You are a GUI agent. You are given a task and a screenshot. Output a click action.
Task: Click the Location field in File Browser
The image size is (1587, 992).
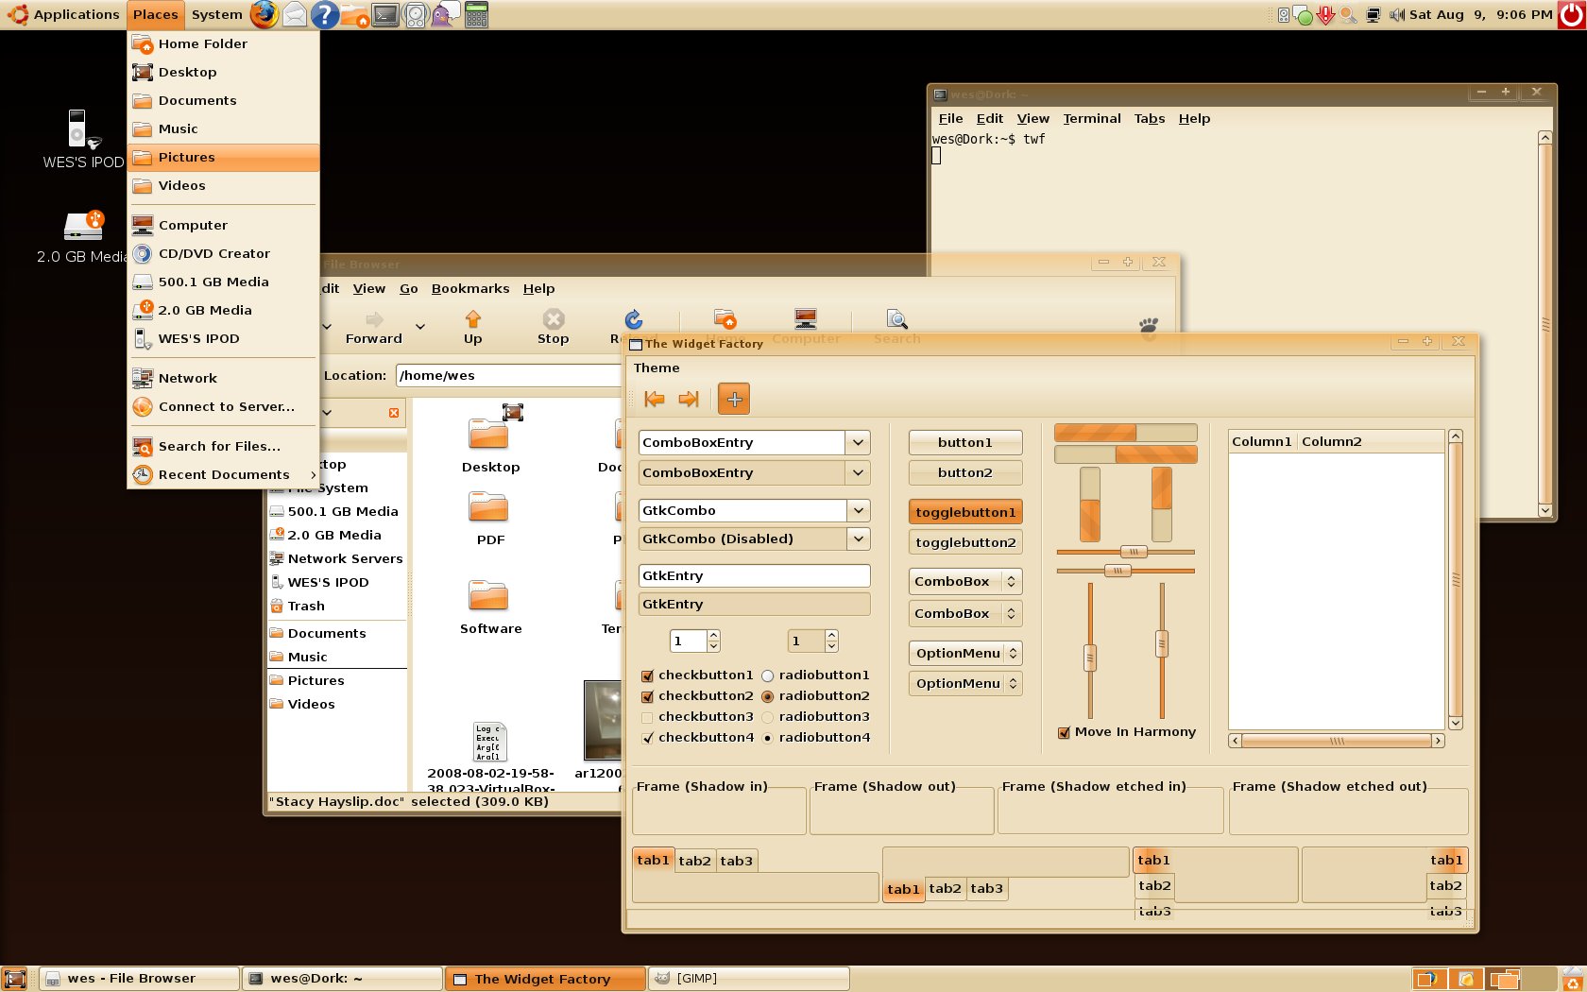[508, 375]
